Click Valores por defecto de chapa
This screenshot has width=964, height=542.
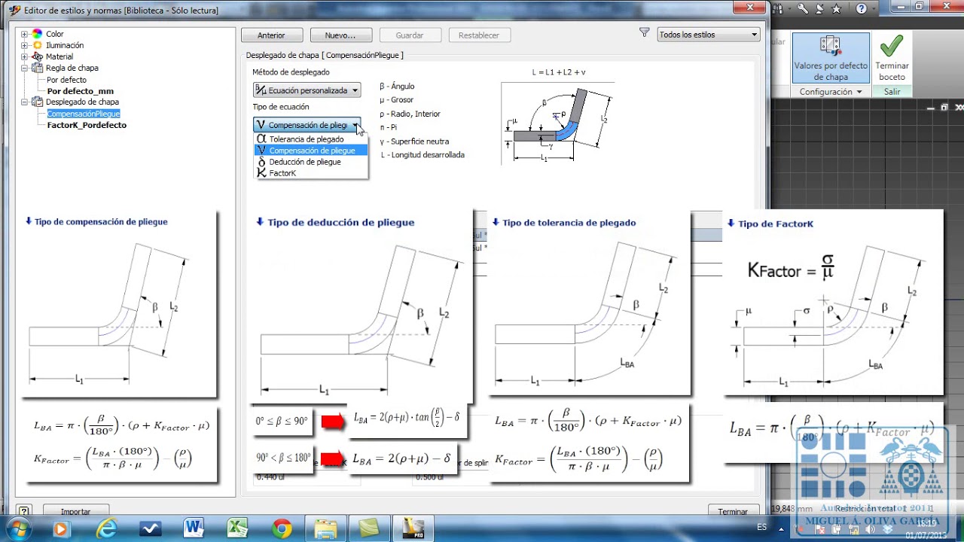tap(831, 58)
